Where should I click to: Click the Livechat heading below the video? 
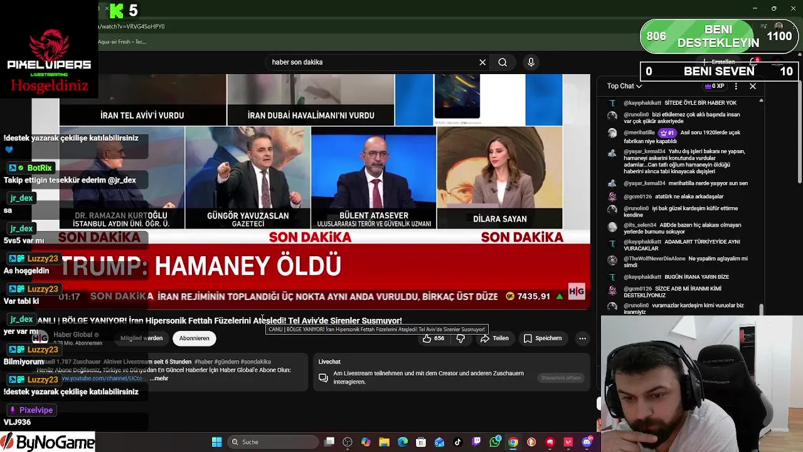tap(329, 362)
